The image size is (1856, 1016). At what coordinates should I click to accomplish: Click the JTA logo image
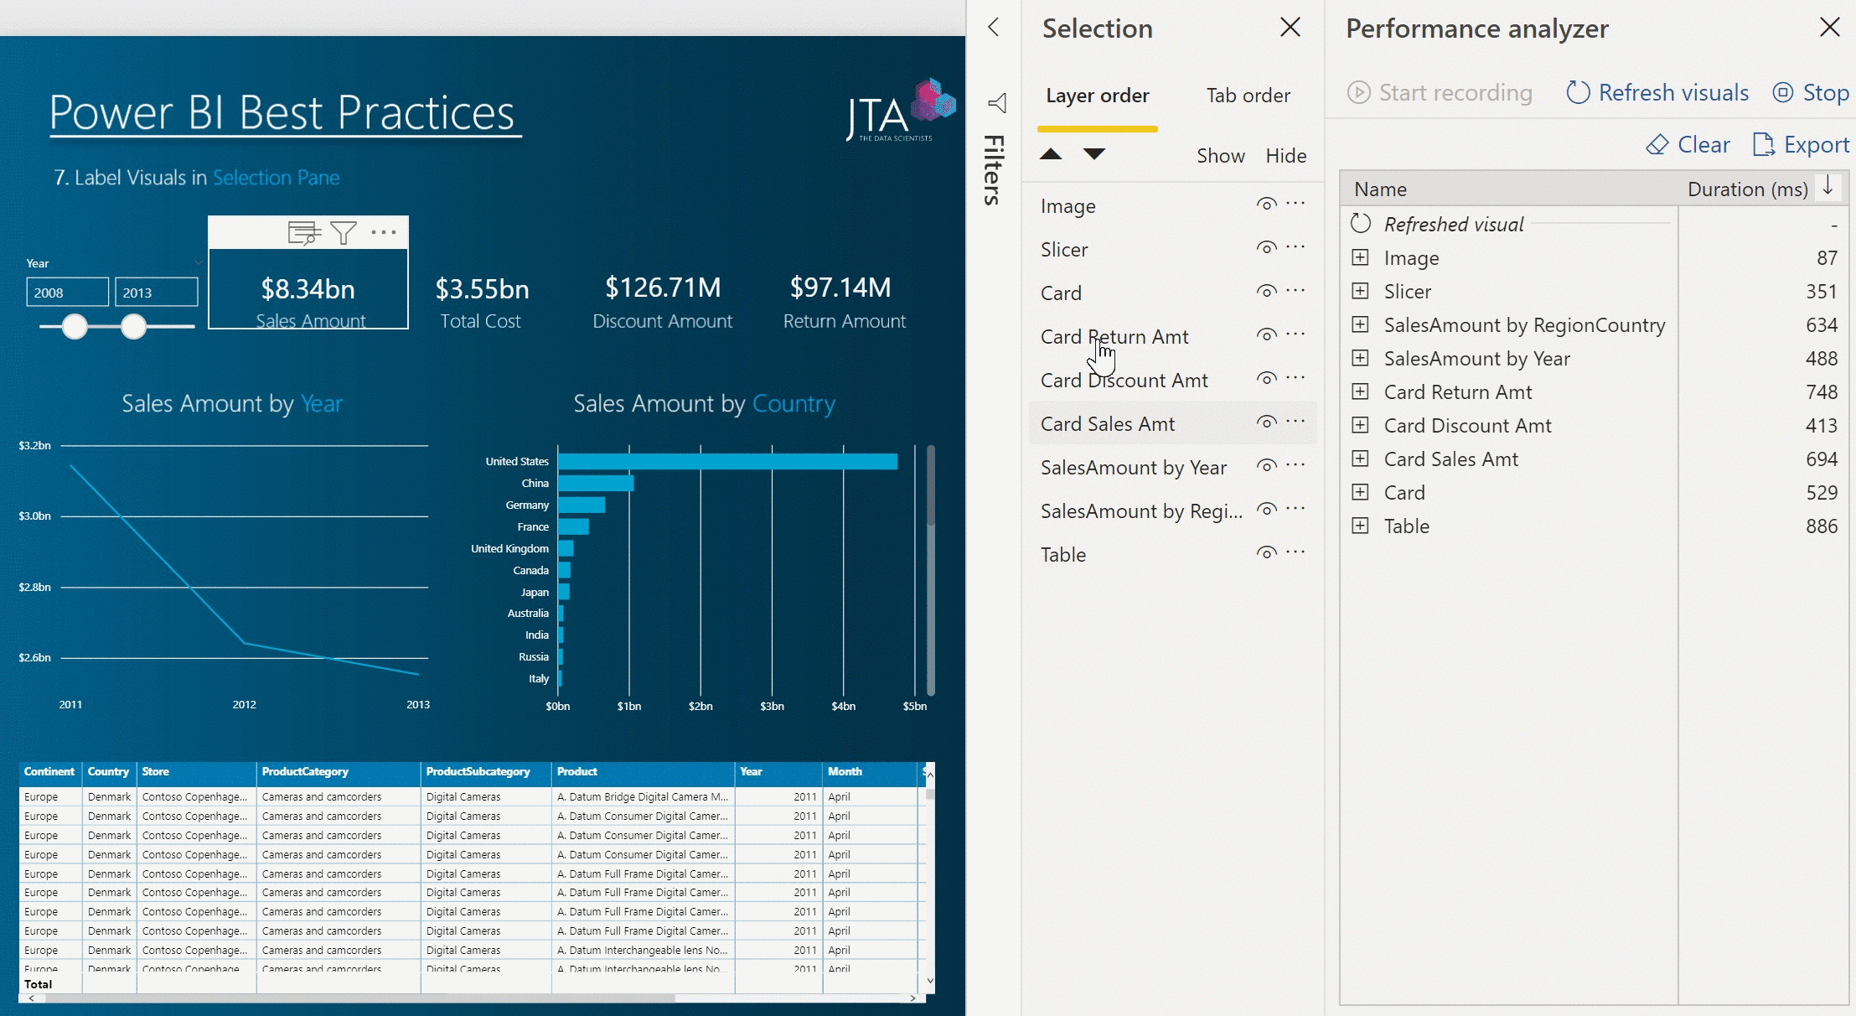coord(901,111)
